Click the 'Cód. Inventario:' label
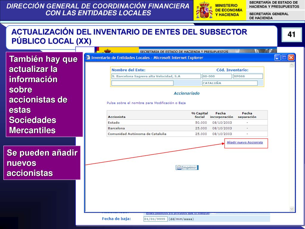The width and height of the screenshot is (305, 229). coord(232,70)
